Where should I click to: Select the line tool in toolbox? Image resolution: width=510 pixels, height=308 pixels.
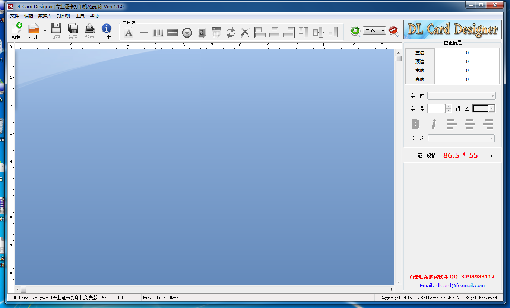(x=143, y=33)
